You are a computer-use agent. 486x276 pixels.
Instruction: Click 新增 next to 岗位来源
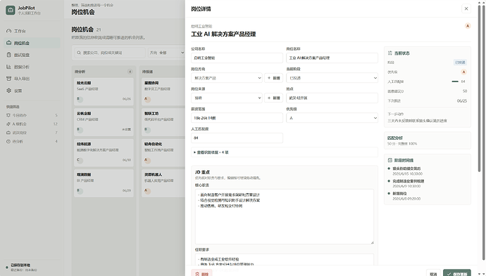click(x=273, y=98)
